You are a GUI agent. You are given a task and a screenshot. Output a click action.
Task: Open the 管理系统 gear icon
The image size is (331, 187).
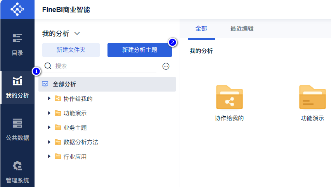[x=17, y=166]
